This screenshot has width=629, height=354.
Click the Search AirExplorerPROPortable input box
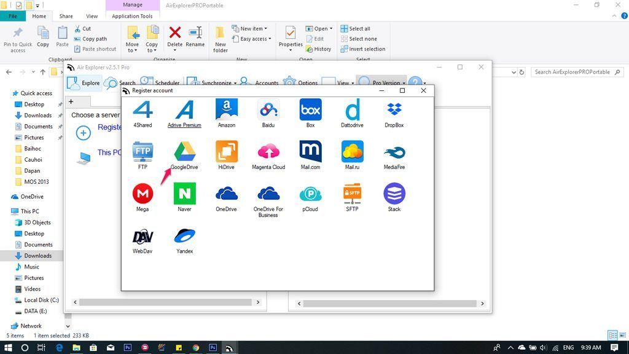tap(572, 72)
